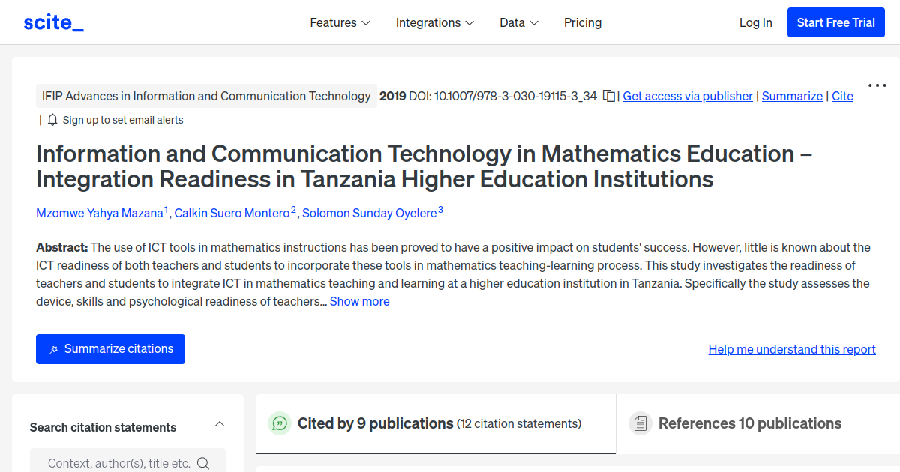Expand the Data dropdown menu
This screenshot has width=900, height=472.
pos(519,22)
